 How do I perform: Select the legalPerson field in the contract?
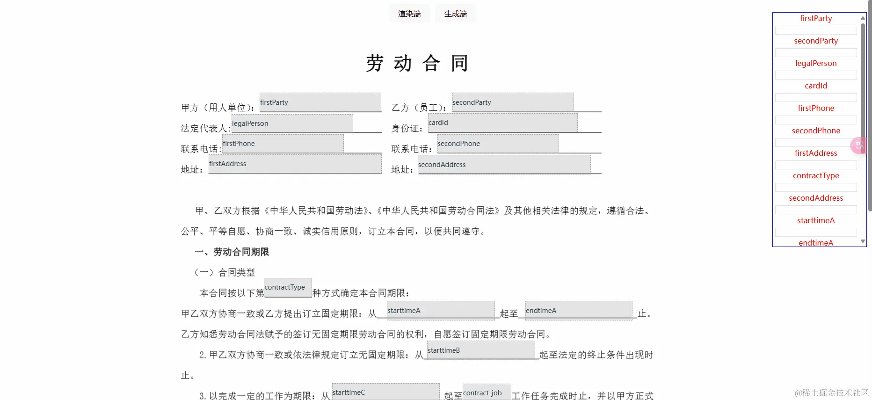point(292,123)
